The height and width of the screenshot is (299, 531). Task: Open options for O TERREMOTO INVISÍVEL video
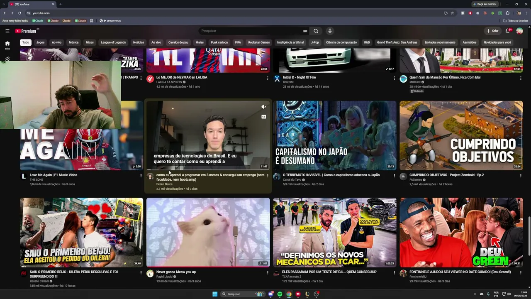tap(394, 175)
